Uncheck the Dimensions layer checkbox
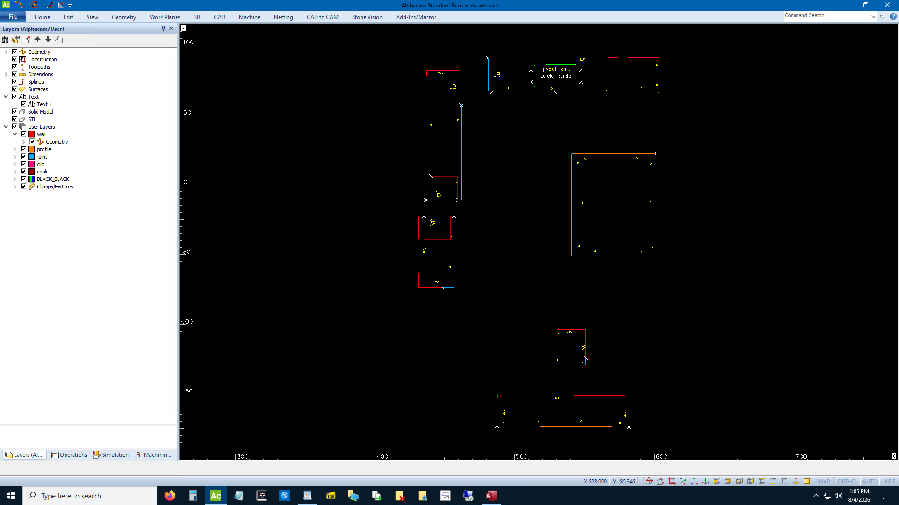 point(15,74)
